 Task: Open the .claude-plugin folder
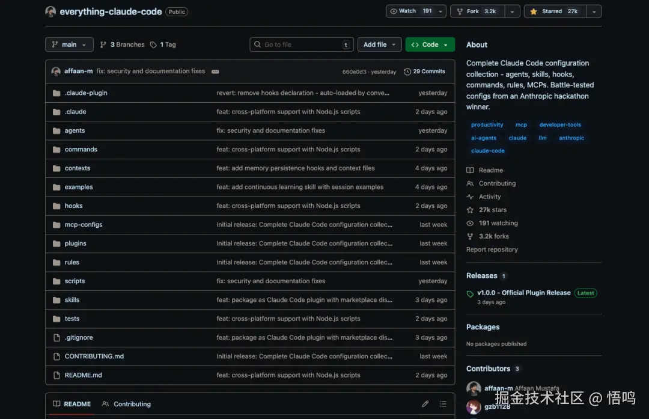86,93
